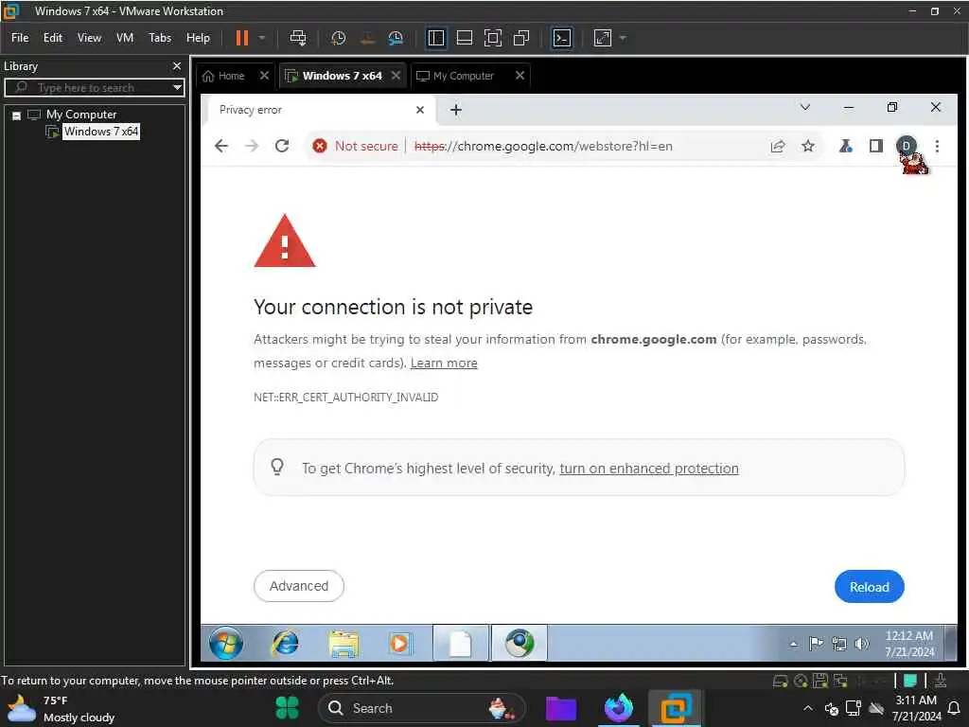
Task: Open Windows Media Player in guest taskbar
Action: (399, 644)
